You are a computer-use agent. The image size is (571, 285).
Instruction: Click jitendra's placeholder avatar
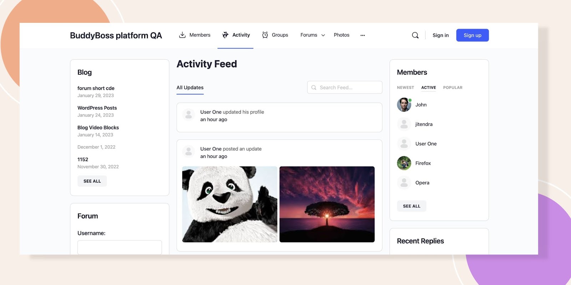tap(404, 124)
